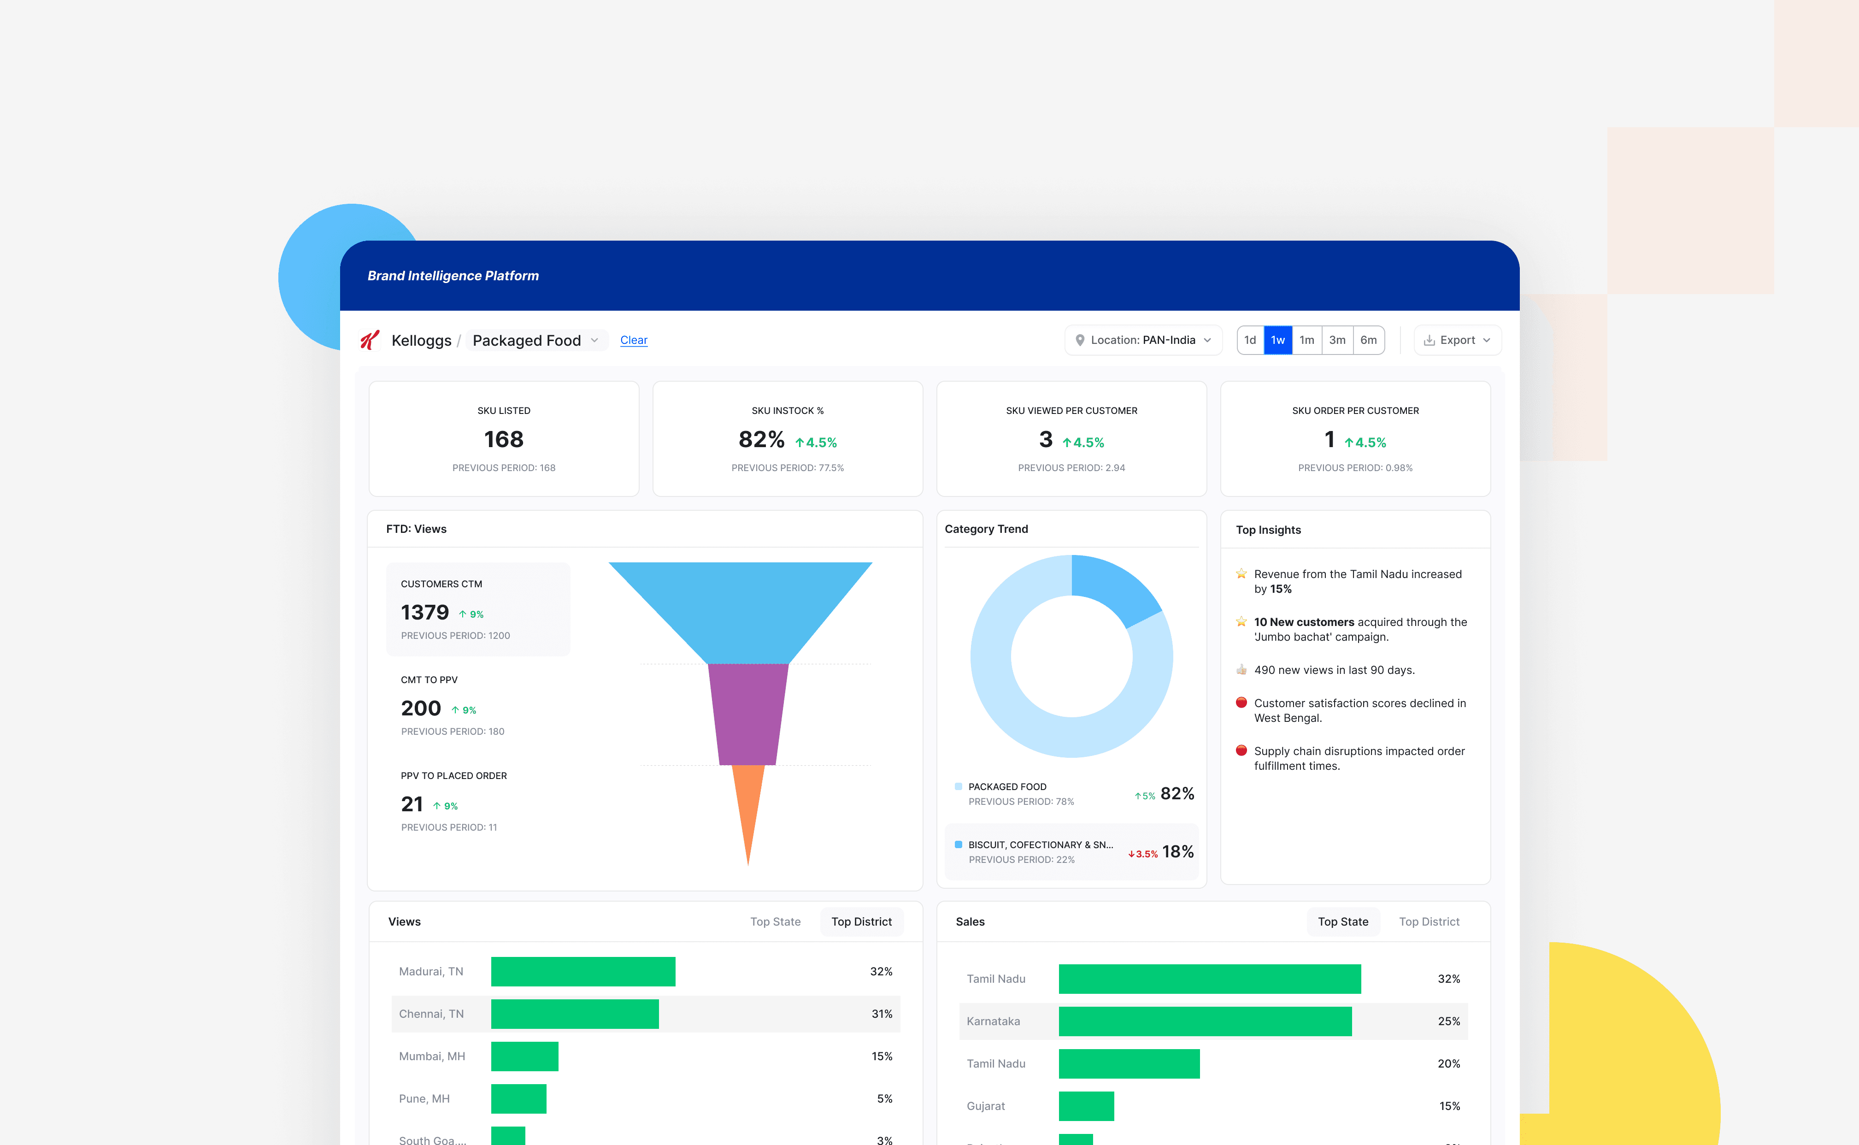
Task: Click the location pin icon
Action: point(1080,340)
